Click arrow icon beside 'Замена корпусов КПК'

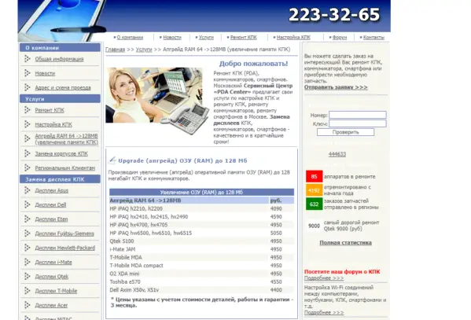click(x=28, y=153)
